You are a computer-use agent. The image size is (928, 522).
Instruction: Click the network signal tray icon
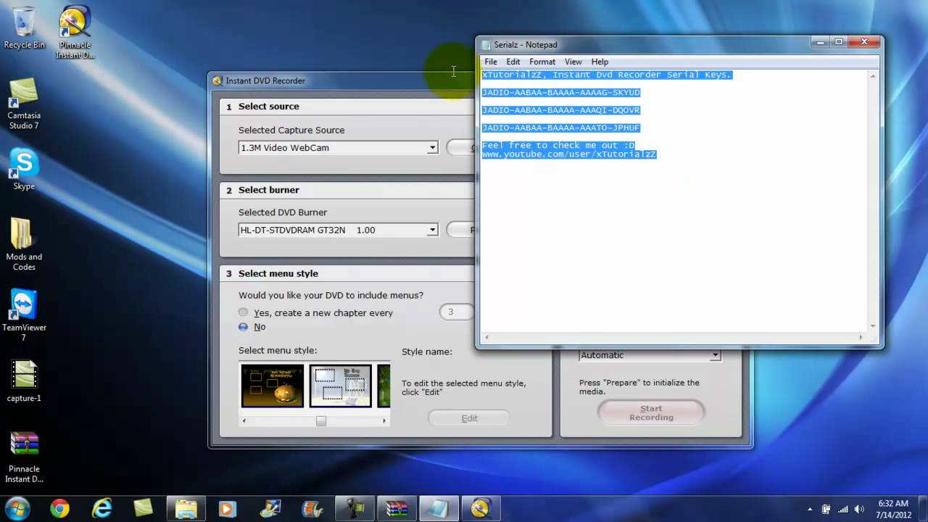point(842,509)
